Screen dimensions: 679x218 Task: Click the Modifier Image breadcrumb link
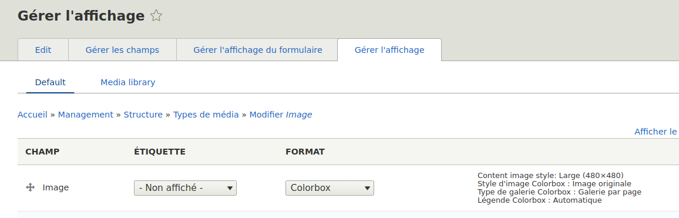(x=281, y=115)
